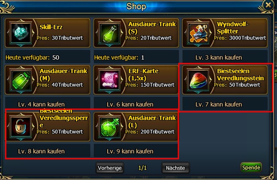The width and height of the screenshot is (277, 180).
Task: Click the Wyndwolf-Splitter puzzle piece icon
Action: pos(198,33)
